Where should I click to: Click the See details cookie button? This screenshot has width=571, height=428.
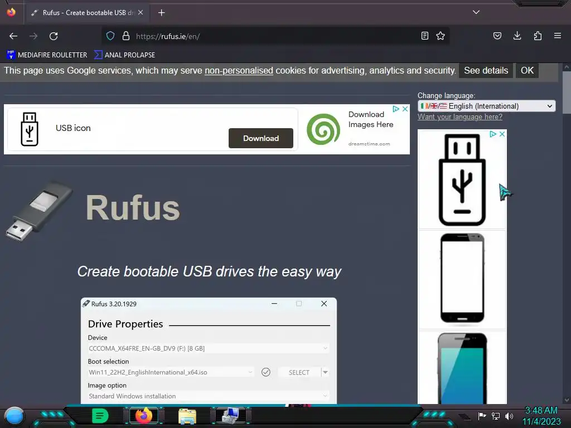[486, 71]
